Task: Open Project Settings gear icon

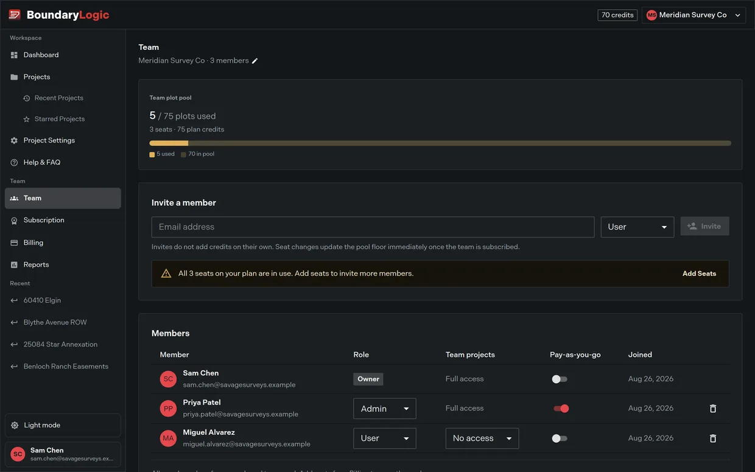Action: [14, 141]
